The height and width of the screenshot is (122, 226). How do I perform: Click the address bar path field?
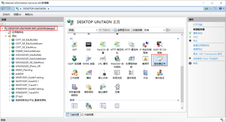[x=109, y=9]
